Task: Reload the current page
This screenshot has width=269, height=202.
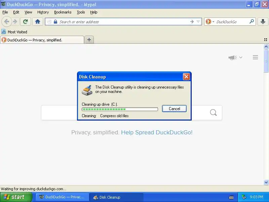Action: (26, 22)
